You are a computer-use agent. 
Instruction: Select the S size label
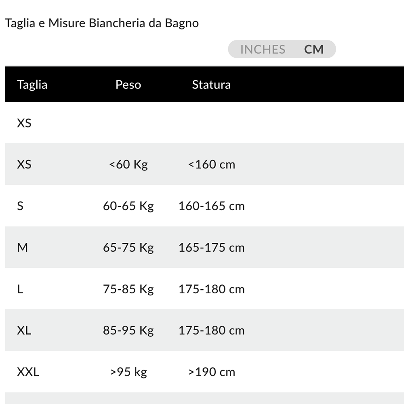[x=20, y=206]
